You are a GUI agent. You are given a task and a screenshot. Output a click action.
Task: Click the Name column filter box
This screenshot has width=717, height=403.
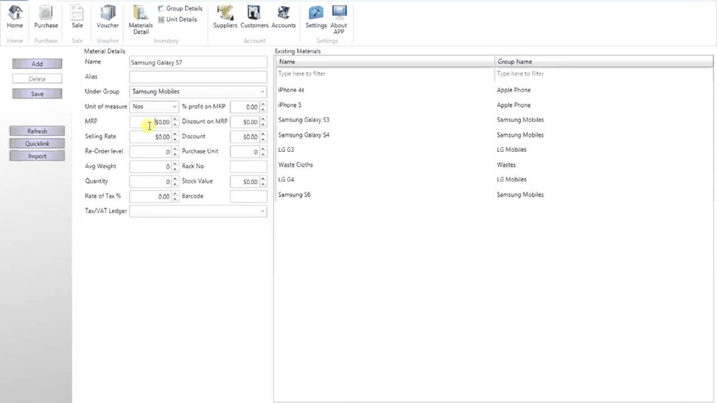(x=384, y=74)
